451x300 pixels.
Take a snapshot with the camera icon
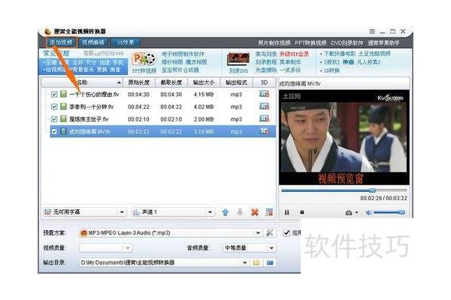tap(349, 213)
